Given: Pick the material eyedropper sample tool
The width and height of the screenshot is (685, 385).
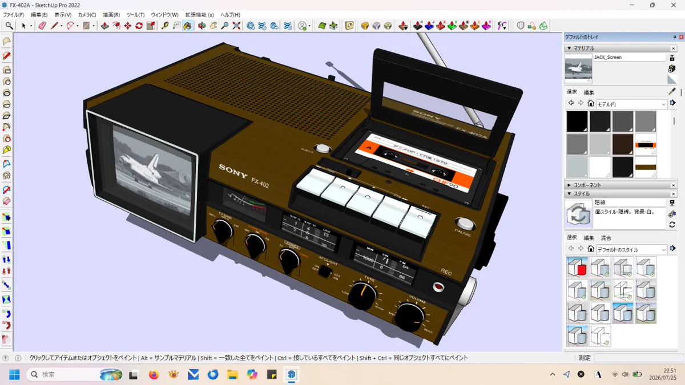Looking at the screenshot, I should [672, 92].
